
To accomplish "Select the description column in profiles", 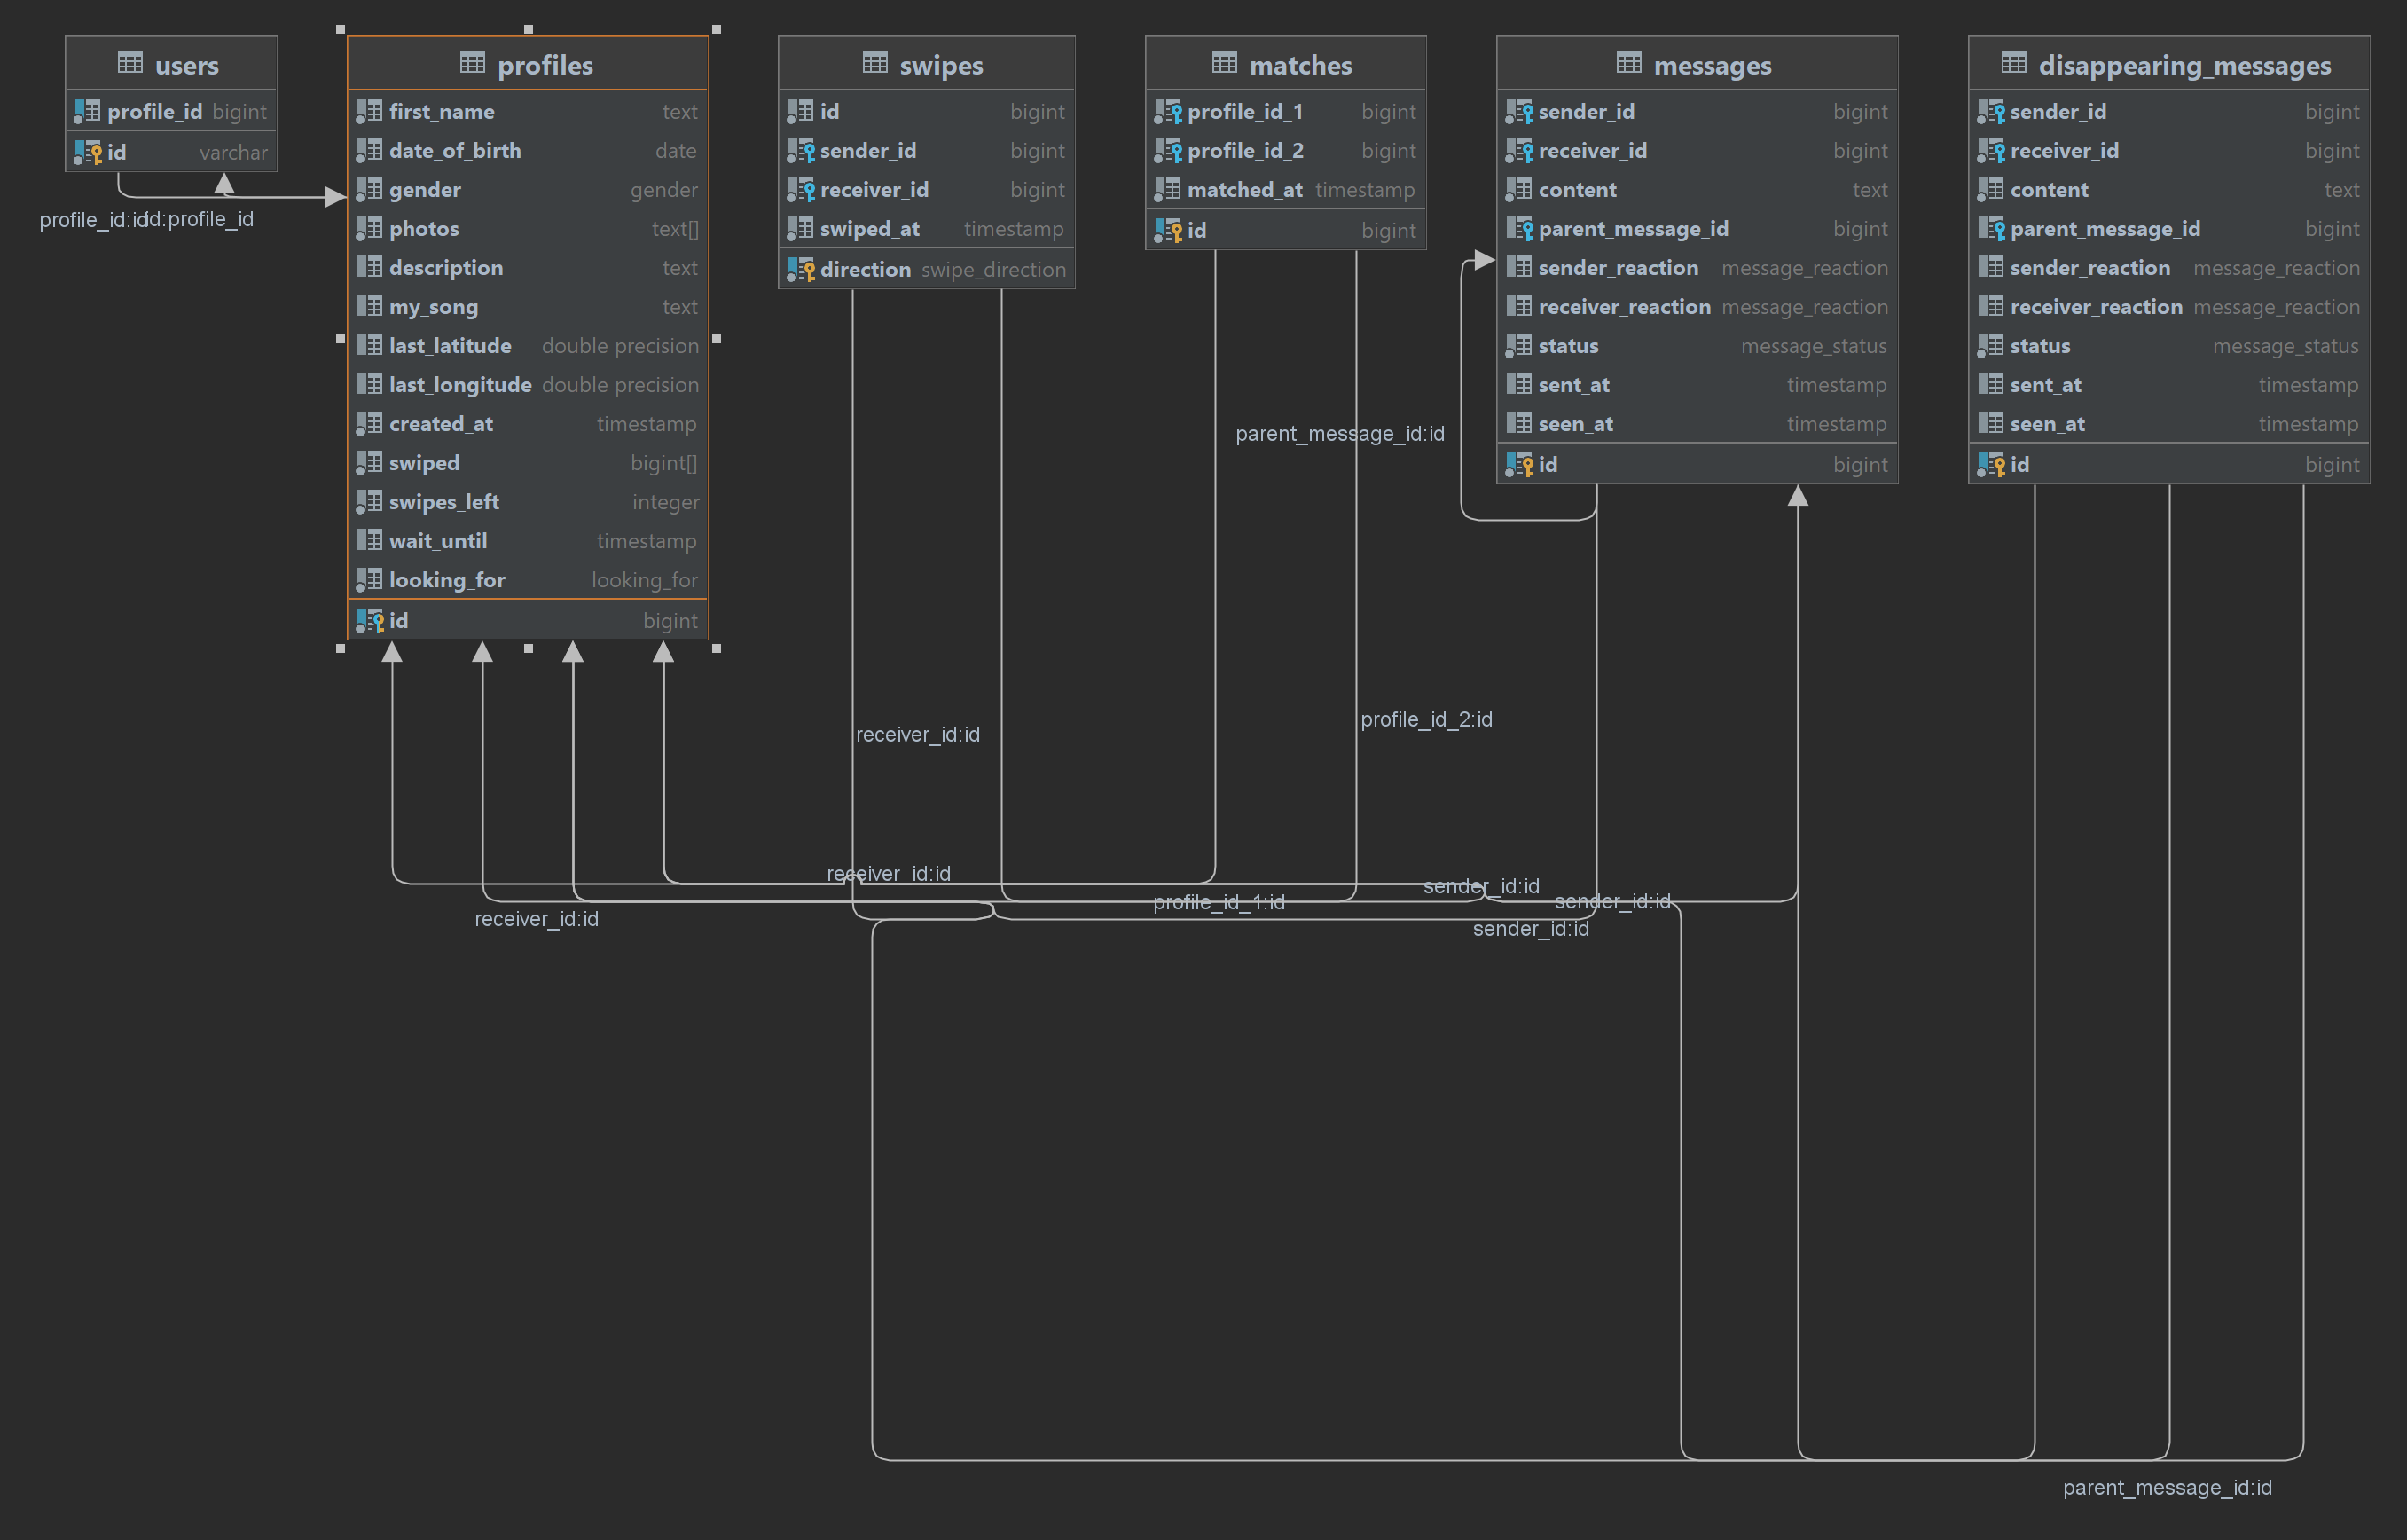I will pos(528,268).
